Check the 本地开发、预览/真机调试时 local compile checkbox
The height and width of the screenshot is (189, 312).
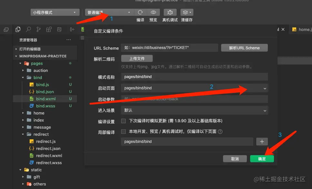coord(124,132)
